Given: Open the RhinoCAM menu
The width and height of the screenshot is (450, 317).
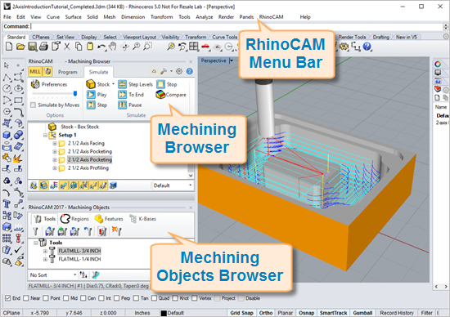Looking at the screenshot, I should pyautogui.click(x=271, y=17).
